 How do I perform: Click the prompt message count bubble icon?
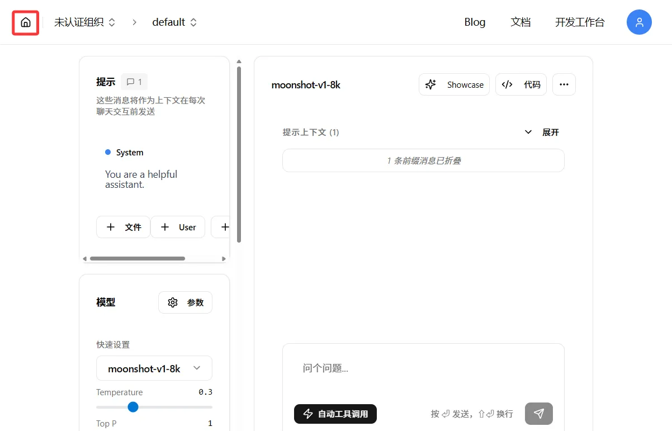click(x=134, y=82)
